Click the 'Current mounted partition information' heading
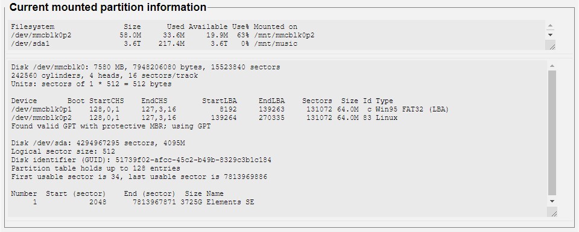Screen dimensions: 579x232 point(108,7)
